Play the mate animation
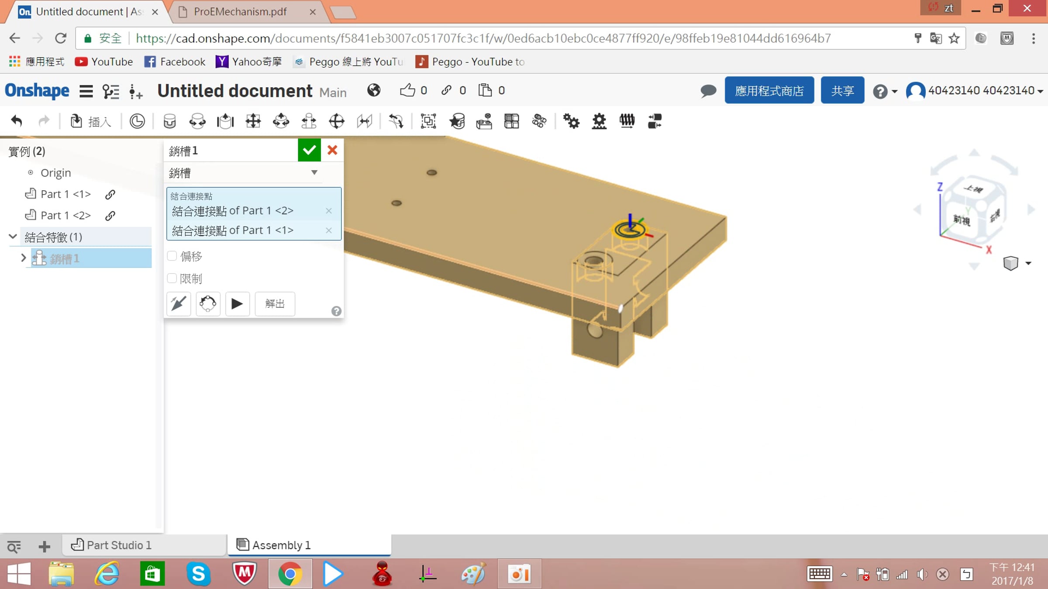 coord(237,304)
